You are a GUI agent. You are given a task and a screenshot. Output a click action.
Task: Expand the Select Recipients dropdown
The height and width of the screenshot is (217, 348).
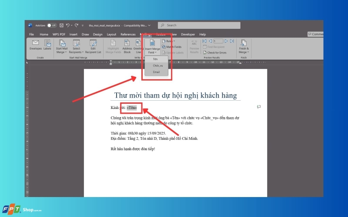pyautogui.click(x=76, y=47)
